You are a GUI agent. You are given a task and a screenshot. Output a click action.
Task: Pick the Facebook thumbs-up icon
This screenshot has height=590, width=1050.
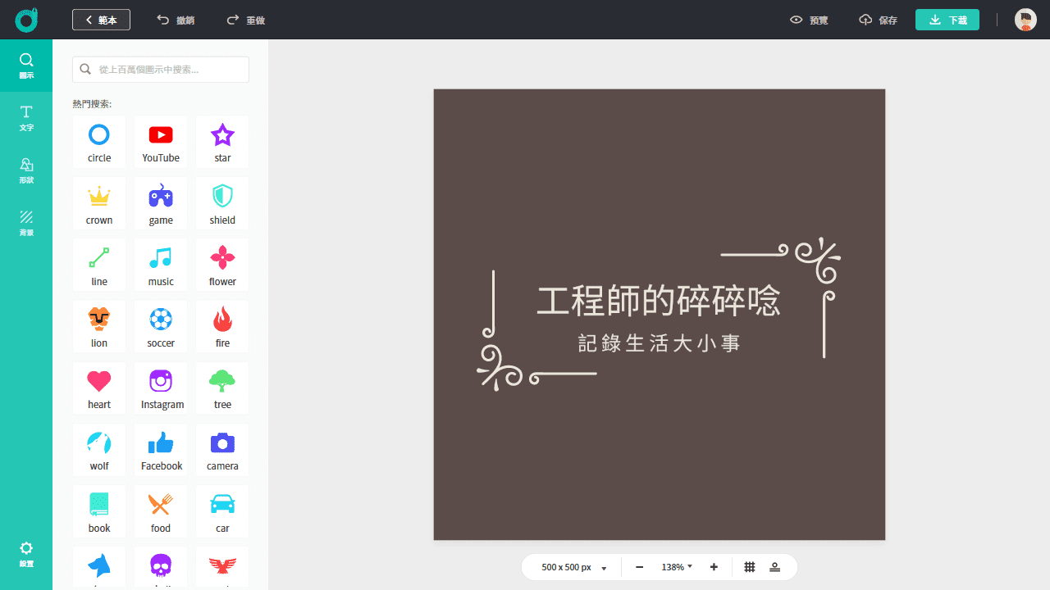coord(161,448)
